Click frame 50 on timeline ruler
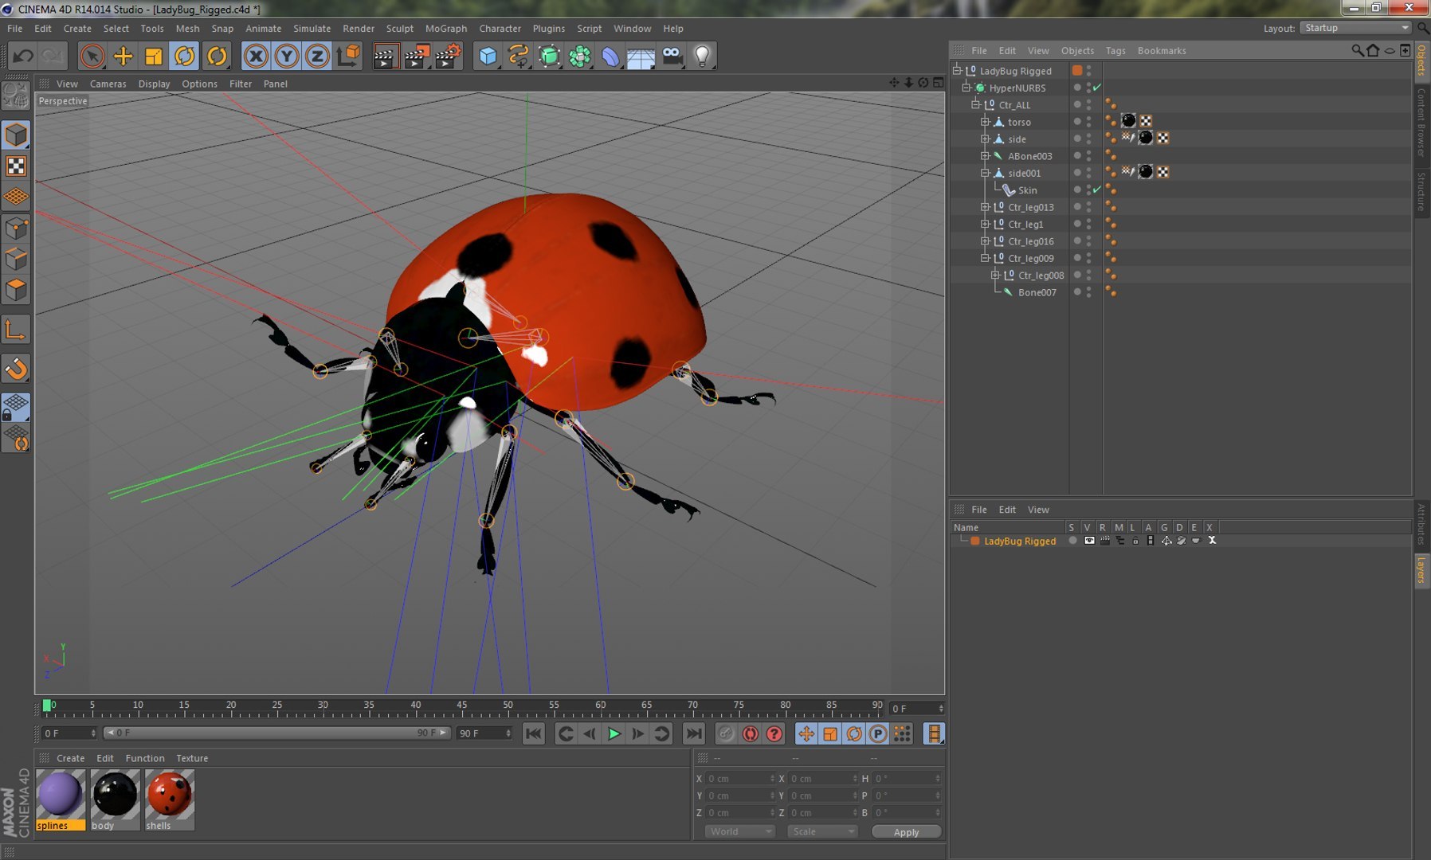This screenshot has width=1431, height=860. [x=508, y=707]
